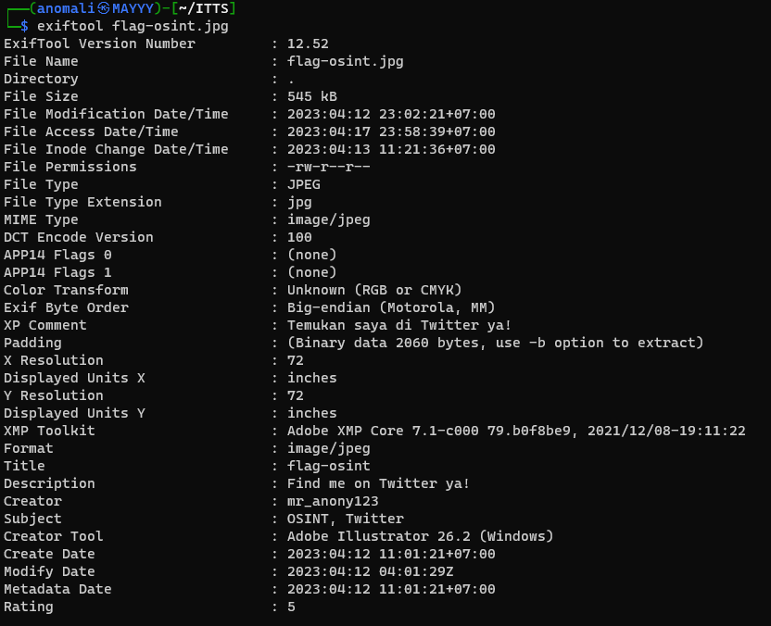Click the file permissions string -rw-r--r--
Viewport: 771px width, 626px height.
click(328, 167)
